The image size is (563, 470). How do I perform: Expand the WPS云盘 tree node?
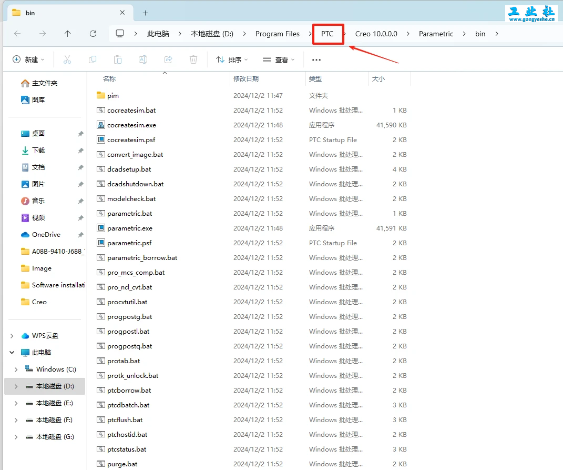coord(12,336)
